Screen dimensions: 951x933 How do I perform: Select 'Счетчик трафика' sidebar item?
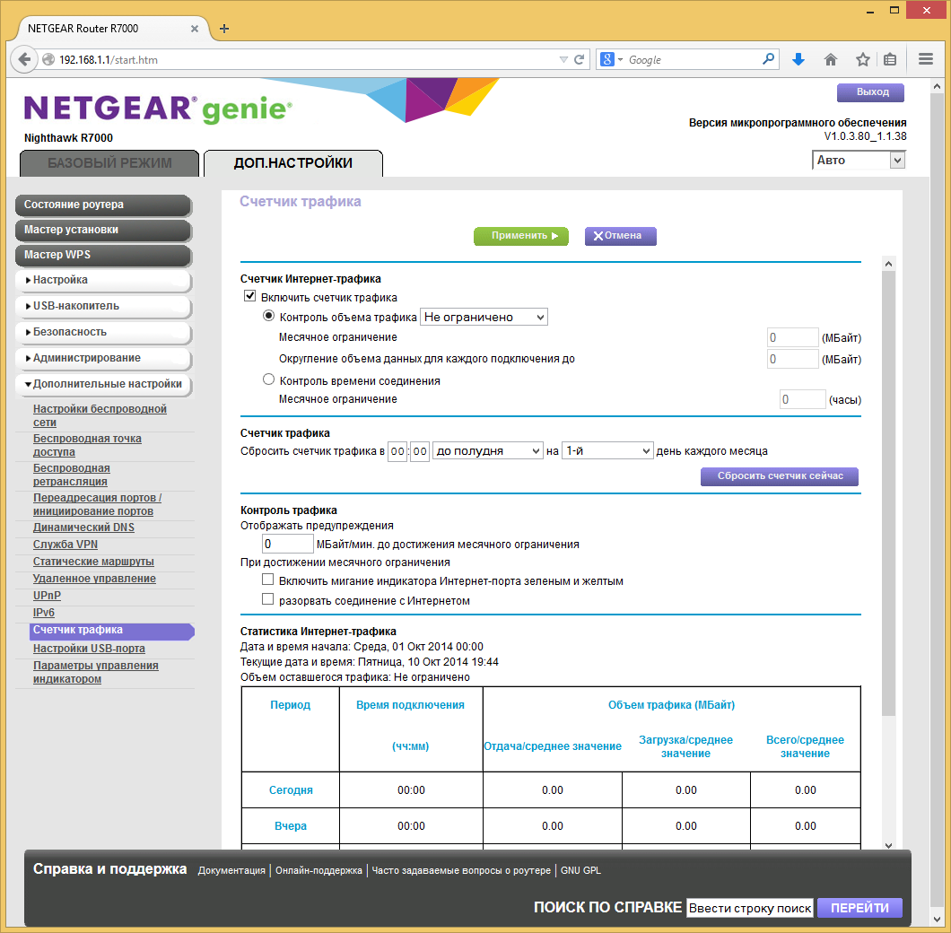(111, 631)
